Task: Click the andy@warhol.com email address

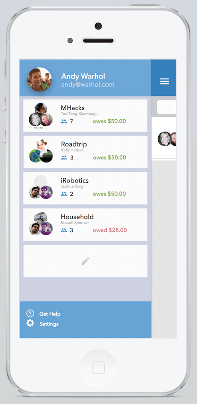Action: click(88, 85)
